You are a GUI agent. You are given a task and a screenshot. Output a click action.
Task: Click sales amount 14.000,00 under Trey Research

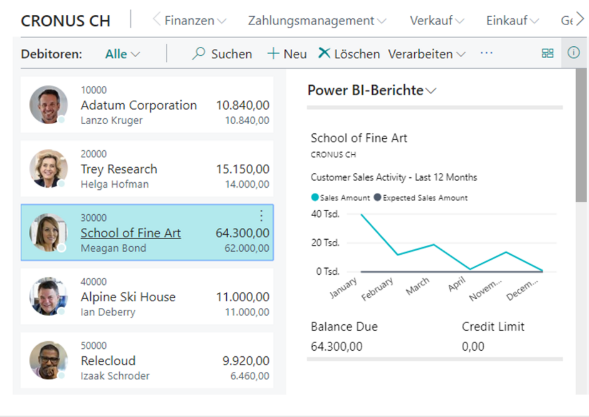pyautogui.click(x=247, y=184)
